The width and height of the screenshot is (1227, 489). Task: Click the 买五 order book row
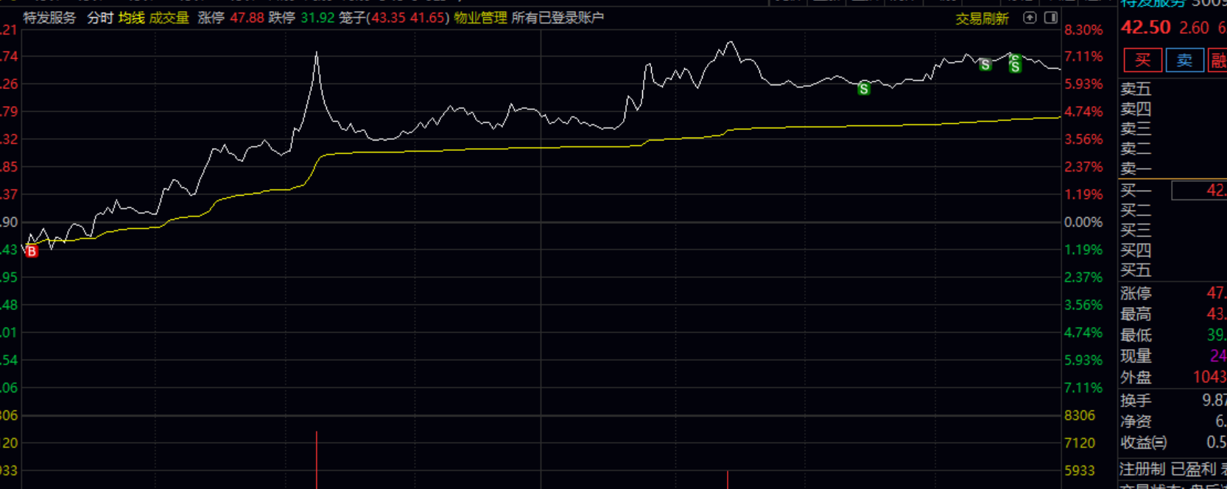click(1172, 270)
